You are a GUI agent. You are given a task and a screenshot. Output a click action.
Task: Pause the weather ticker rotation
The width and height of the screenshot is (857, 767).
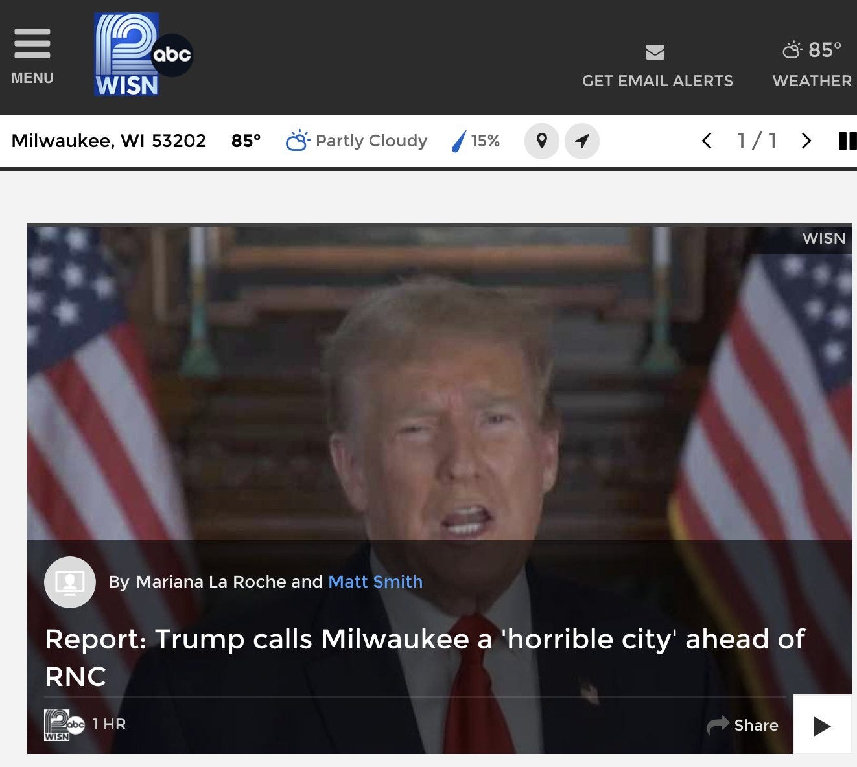coord(847,141)
